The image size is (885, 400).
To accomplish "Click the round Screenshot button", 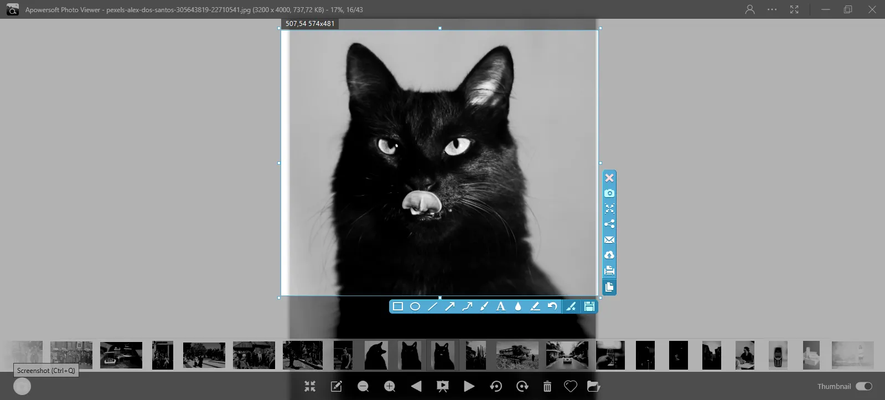I will coord(22,386).
